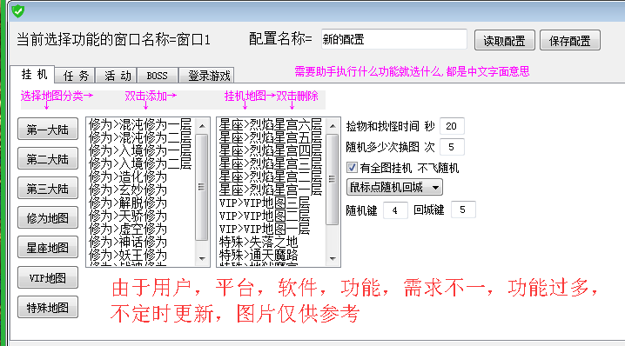
Task: Edit the 随机多少次换图 count field
Action: pos(452,147)
